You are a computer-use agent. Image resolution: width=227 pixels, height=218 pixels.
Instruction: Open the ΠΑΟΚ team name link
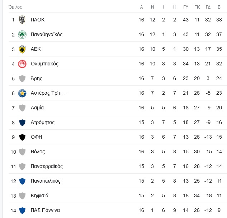(x=38, y=20)
